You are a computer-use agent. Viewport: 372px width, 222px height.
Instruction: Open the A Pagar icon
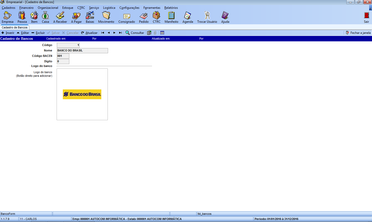(76, 16)
